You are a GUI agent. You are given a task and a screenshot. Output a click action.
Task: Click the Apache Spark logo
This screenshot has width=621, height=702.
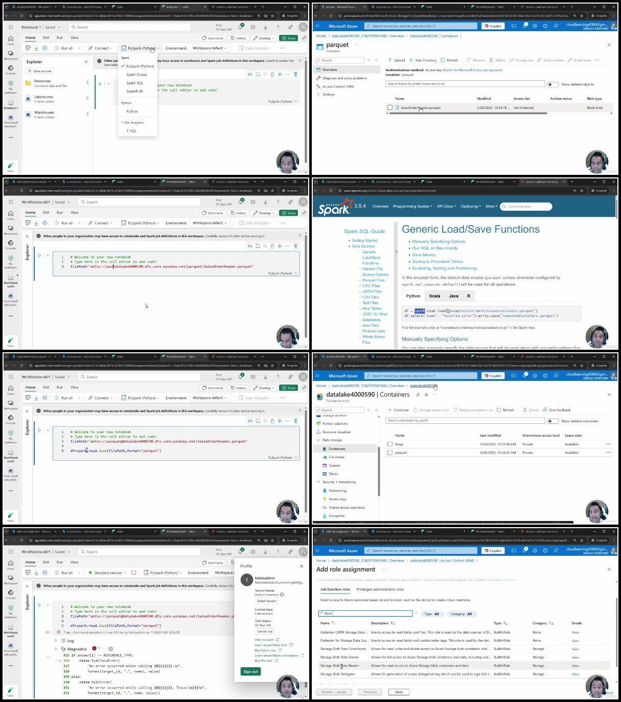tap(335, 208)
